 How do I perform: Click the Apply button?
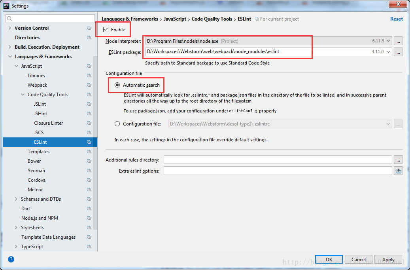(388, 260)
